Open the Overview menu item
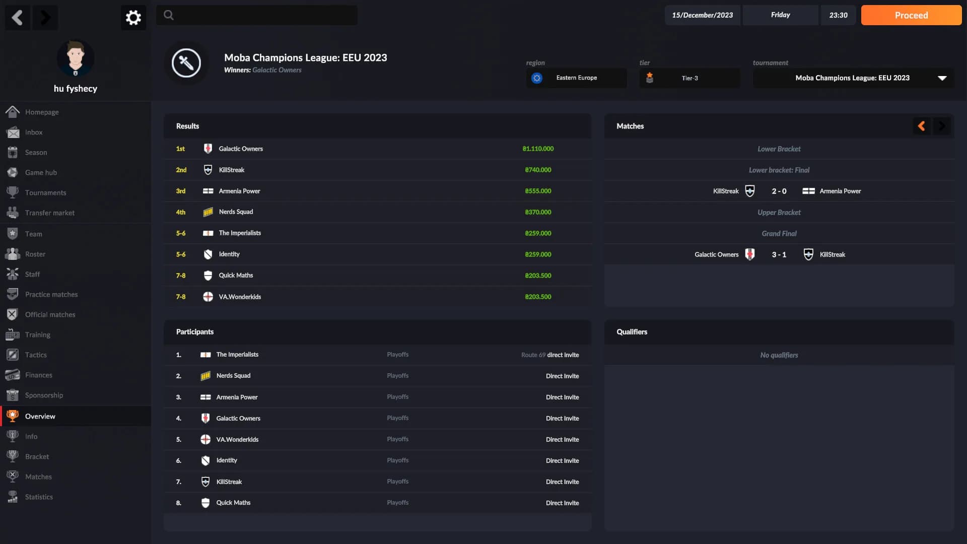967x544 pixels. [x=76, y=416]
